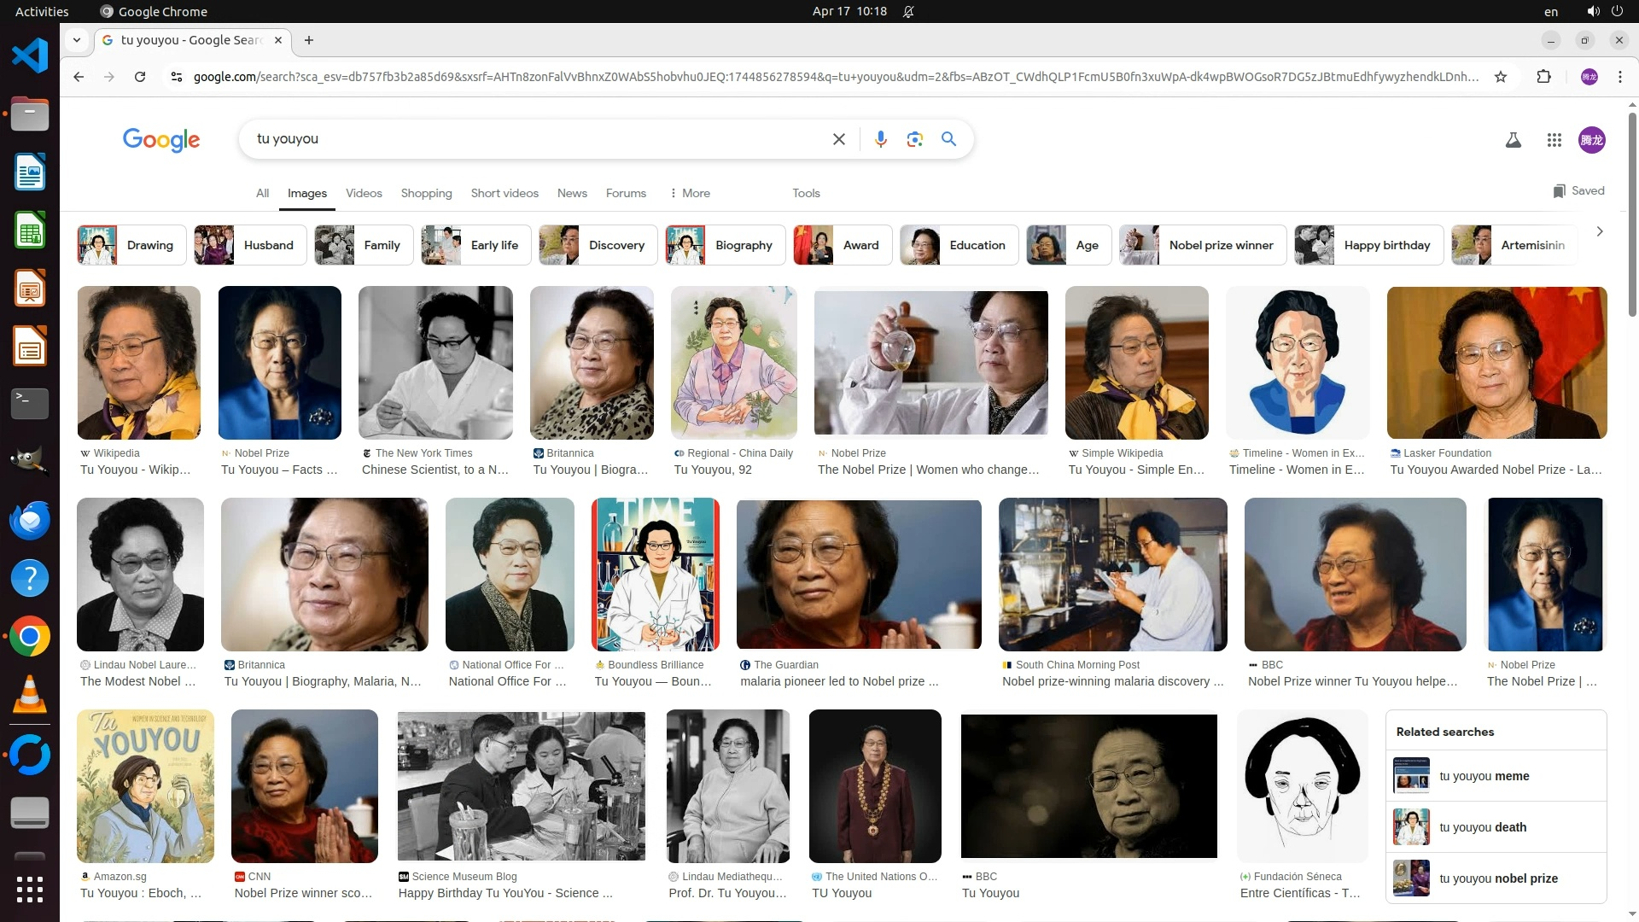1639x922 pixels.
Task: Open the Google apps grid
Action: (1554, 140)
